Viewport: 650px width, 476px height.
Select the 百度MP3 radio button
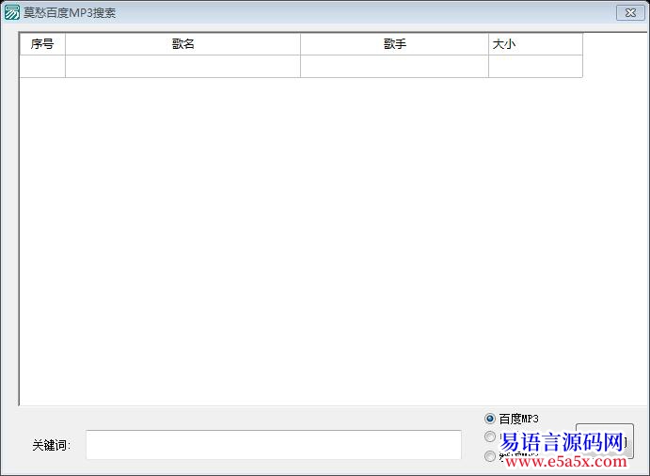(489, 419)
